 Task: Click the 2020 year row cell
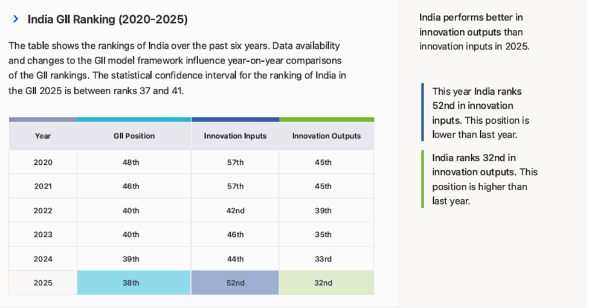click(x=43, y=162)
